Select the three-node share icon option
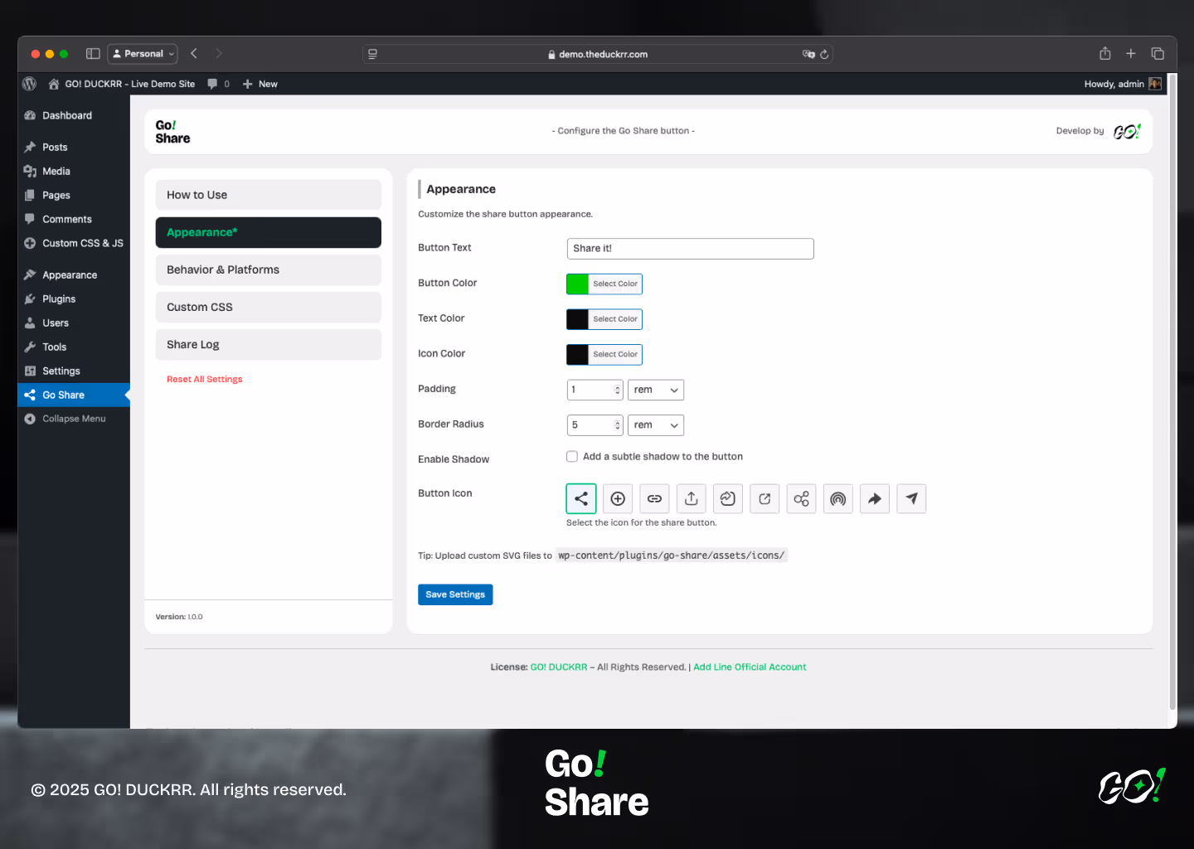The height and width of the screenshot is (849, 1194). click(581, 498)
